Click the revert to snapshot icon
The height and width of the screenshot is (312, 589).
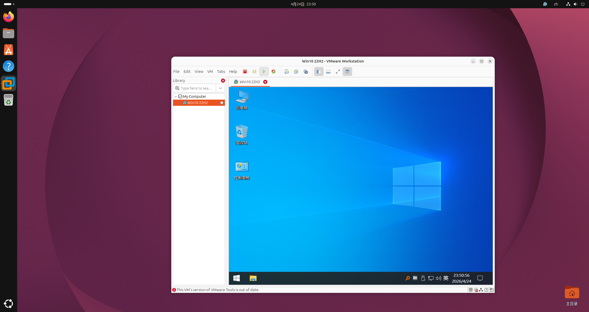[296, 72]
